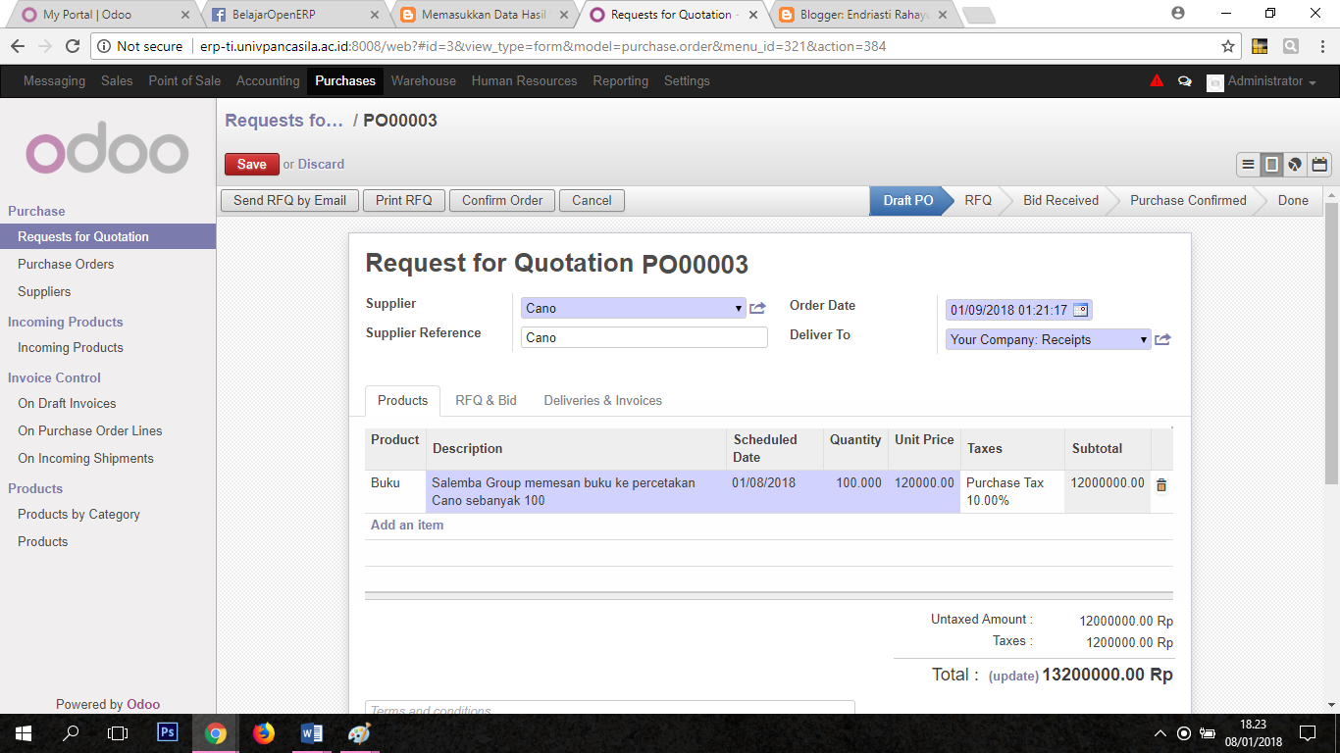Bookmark this page with star icon
The image size is (1340, 753).
1227,46
